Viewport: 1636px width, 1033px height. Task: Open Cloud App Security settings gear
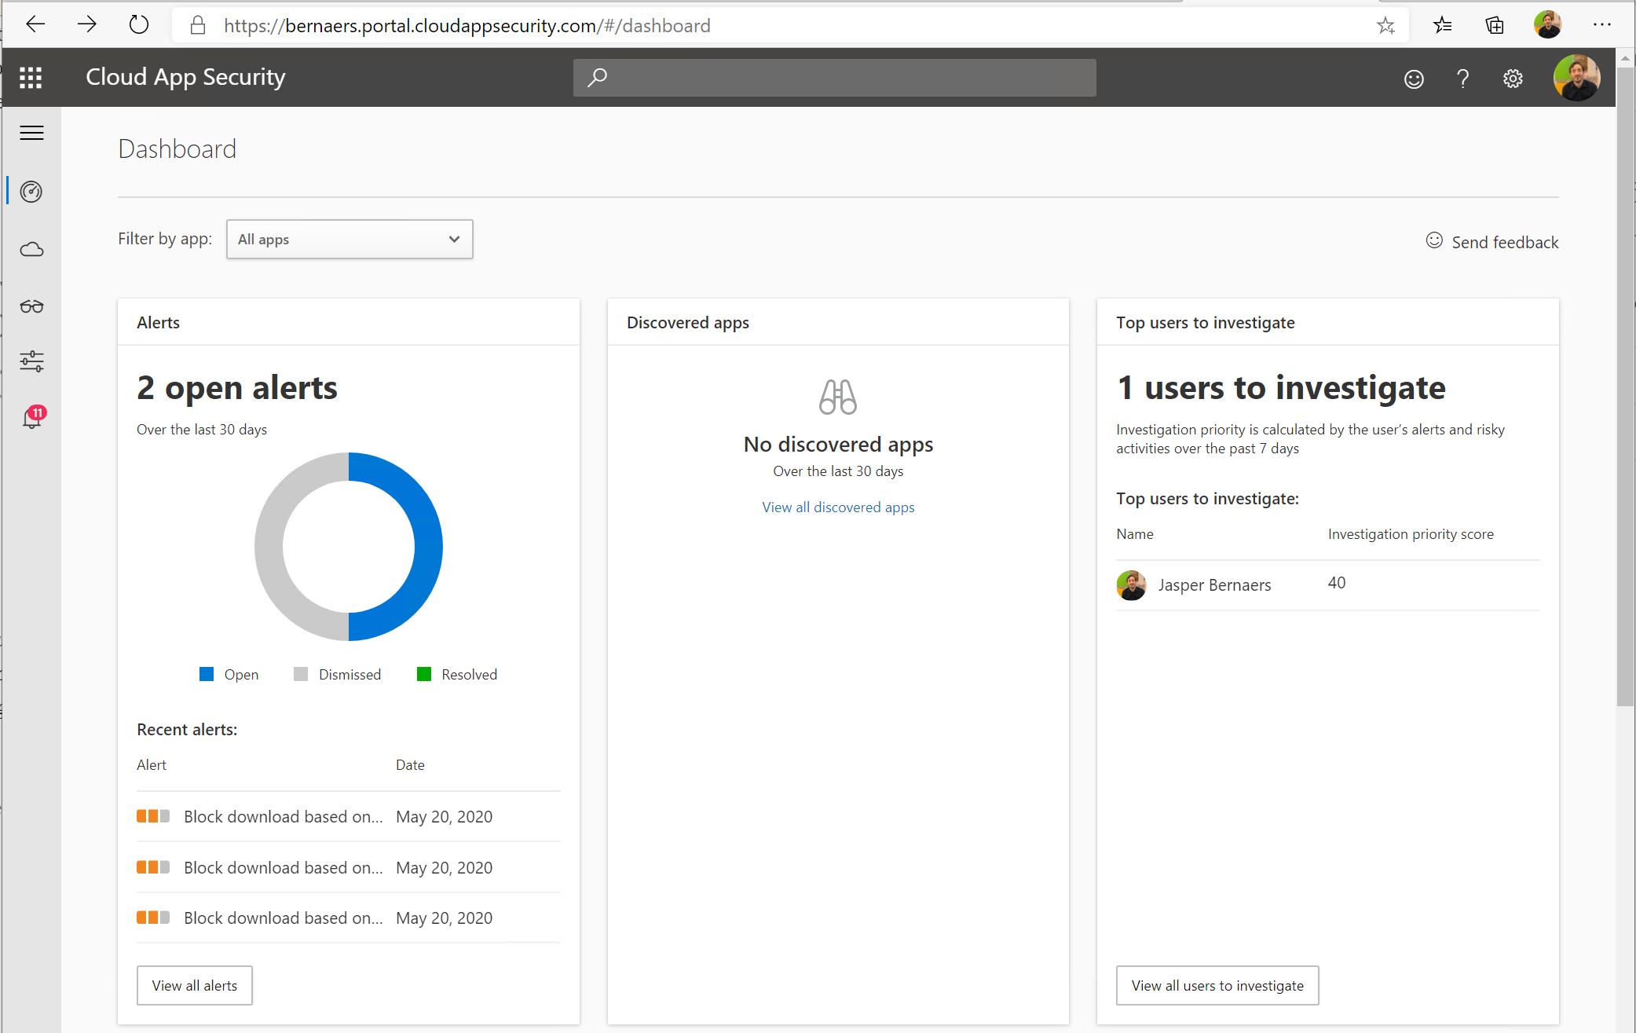click(x=1512, y=78)
